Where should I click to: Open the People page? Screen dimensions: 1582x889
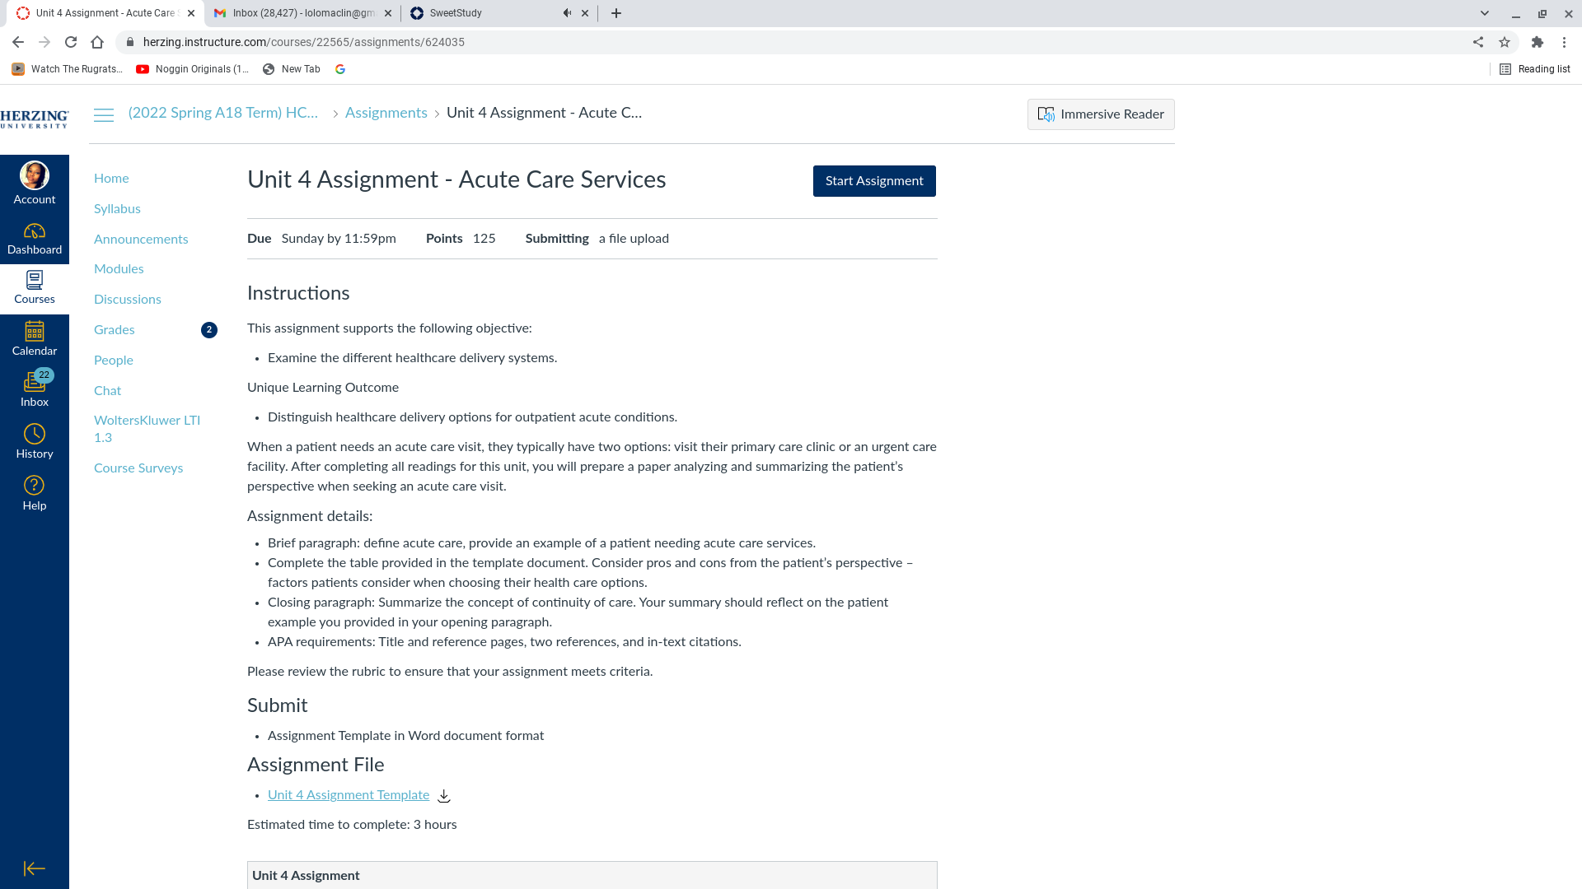click(x=114, y=361)
